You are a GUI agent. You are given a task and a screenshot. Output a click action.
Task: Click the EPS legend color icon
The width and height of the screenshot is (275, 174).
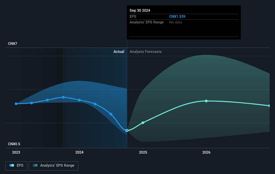point(12,165)
